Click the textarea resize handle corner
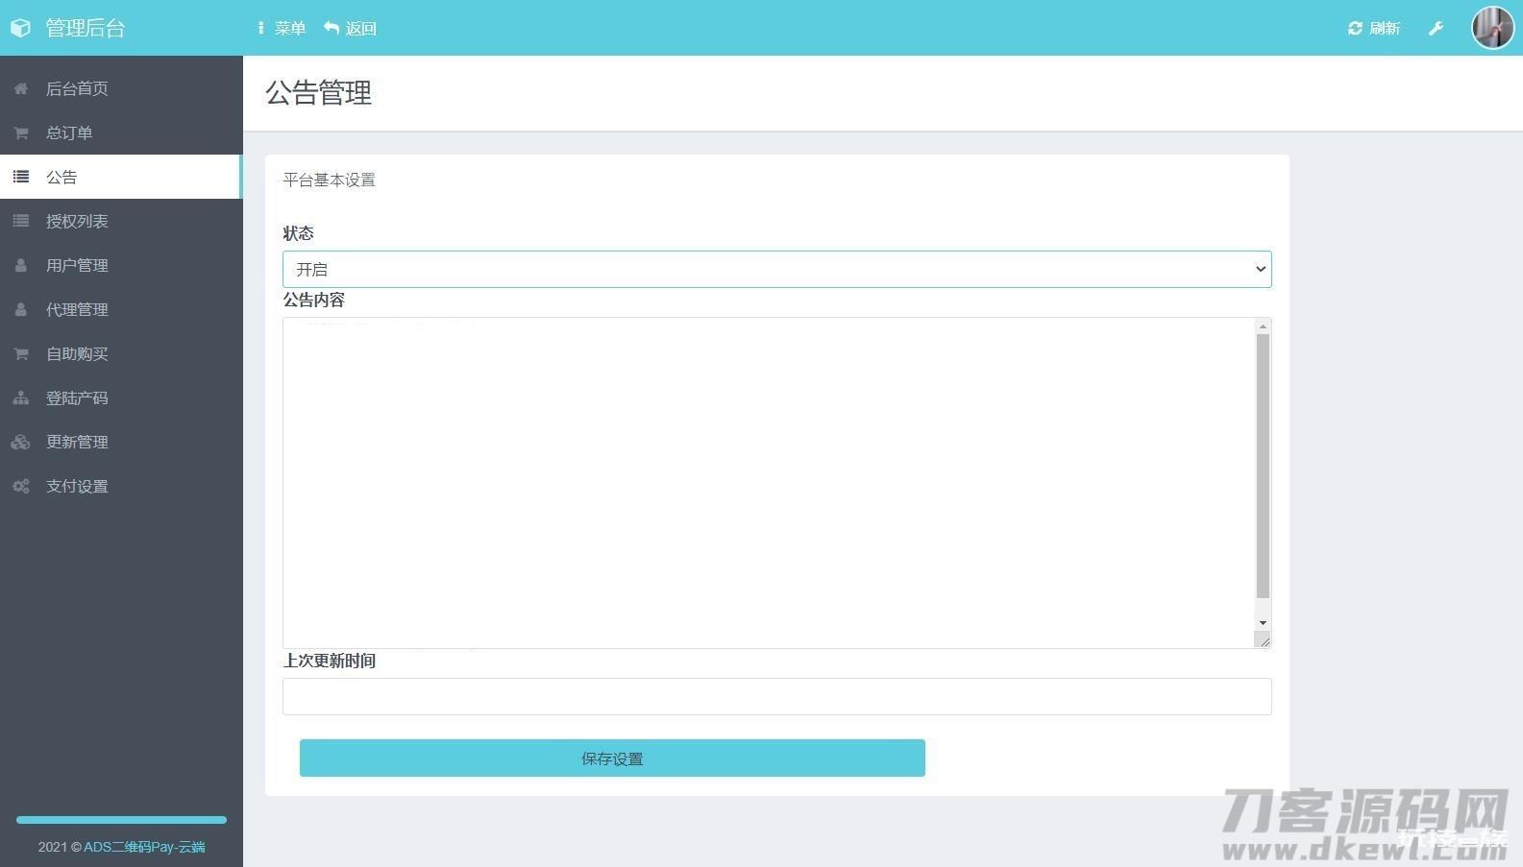Image resolution: width=1523 pixels, height=867 pixels. click(1264, 640)
